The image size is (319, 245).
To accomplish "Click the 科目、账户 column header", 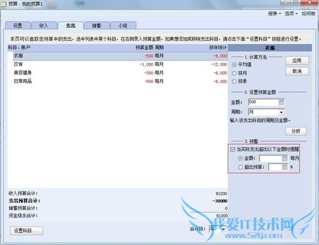I will point(19,48).
